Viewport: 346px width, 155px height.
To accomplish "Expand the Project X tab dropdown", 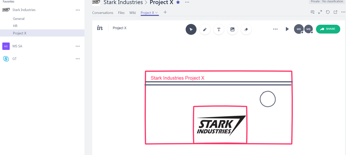I will 156,13.
